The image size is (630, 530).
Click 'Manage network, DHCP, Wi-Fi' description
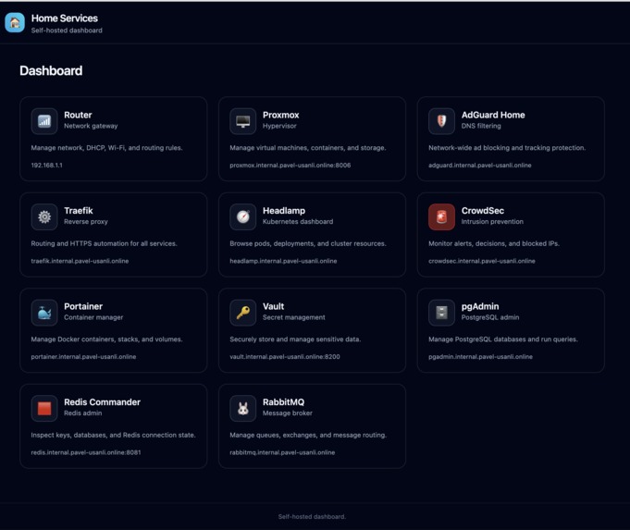107,148
